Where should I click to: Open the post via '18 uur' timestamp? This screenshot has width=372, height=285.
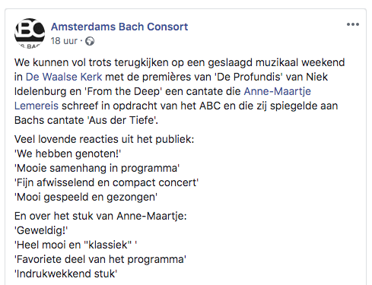pyautogui.click(x=64, y=41)
